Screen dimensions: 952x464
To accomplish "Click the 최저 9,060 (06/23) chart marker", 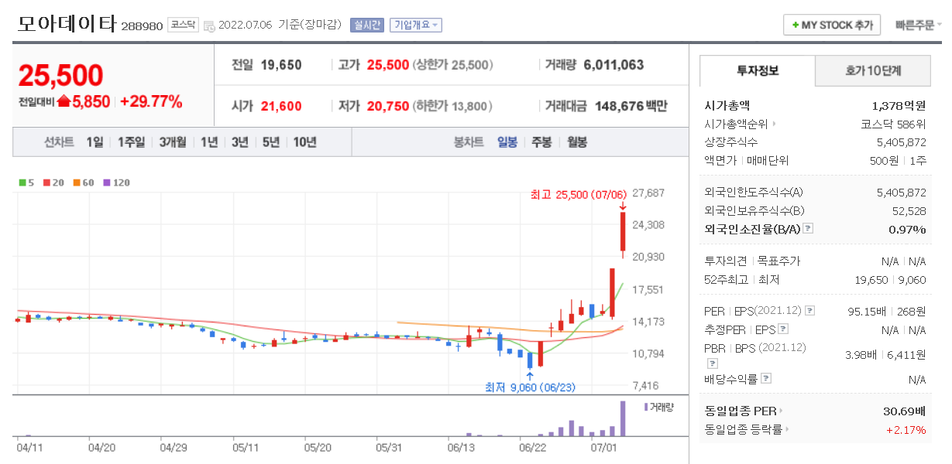I will [531, 387].
